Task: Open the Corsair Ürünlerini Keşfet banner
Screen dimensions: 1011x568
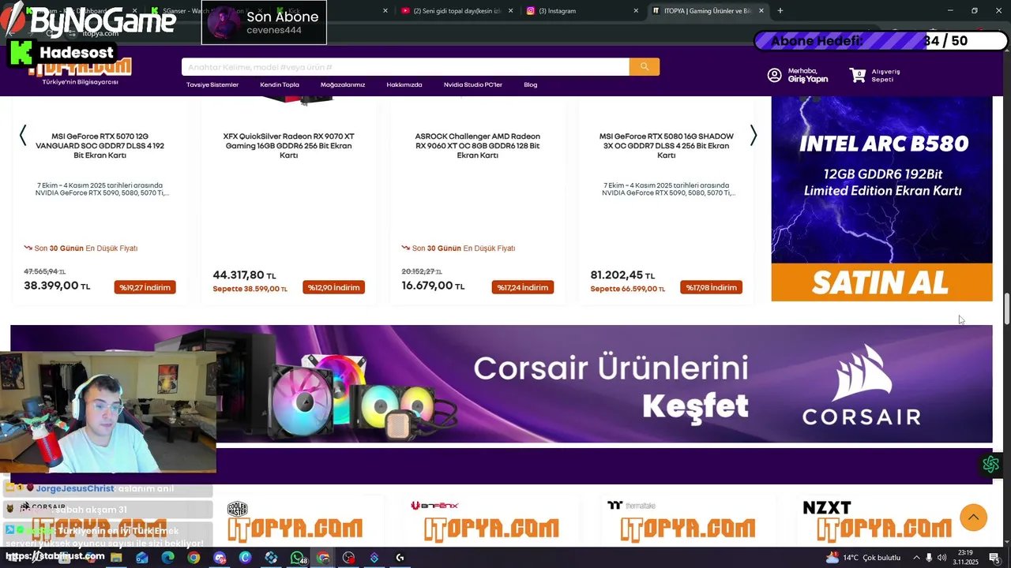Action: [x=502, y=384]
